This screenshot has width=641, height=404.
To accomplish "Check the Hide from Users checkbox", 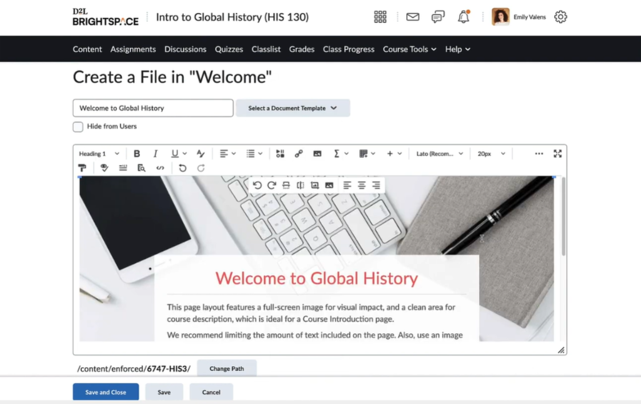I will pos(78,127).
